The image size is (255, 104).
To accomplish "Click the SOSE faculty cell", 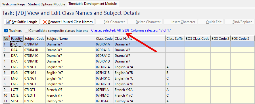I will pyautogui.click(x=17, y=101).
